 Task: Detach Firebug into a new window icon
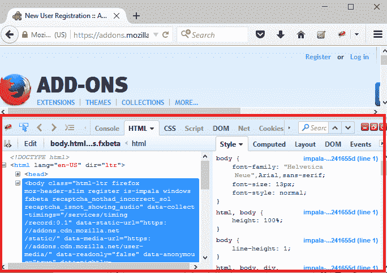coord(373,127)
